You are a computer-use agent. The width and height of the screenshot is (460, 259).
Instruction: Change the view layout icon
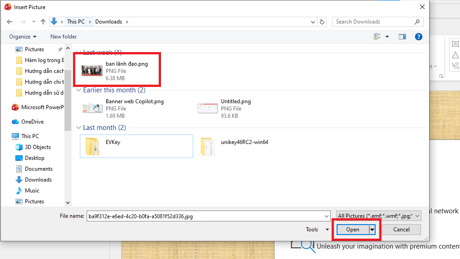[377, 37]
